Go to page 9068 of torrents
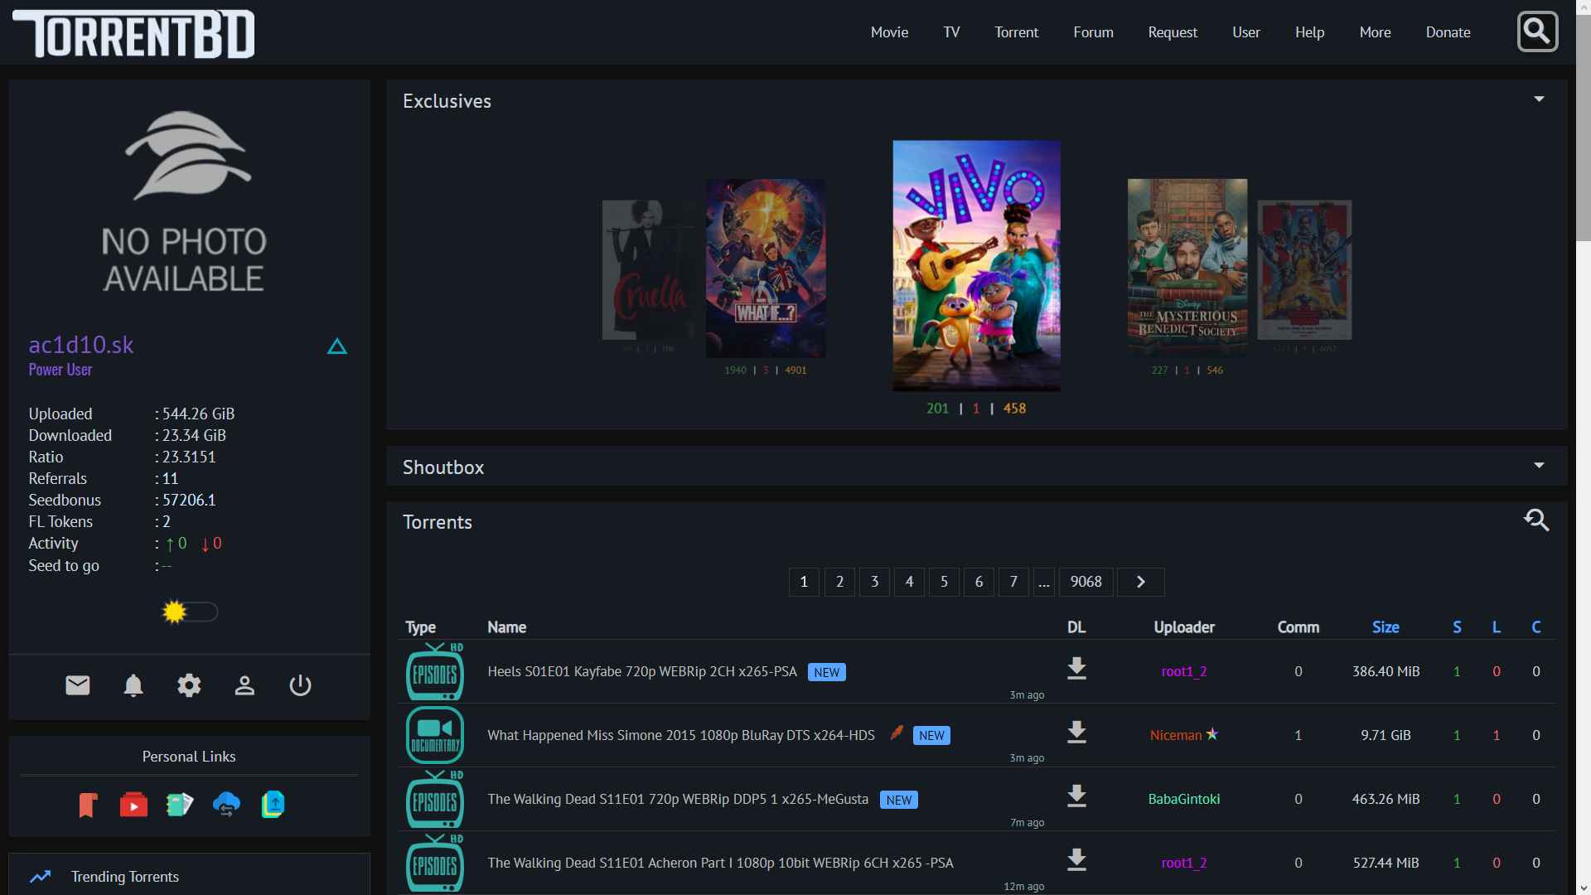This screenshot has height=895, width=1591. (1086, 582)
